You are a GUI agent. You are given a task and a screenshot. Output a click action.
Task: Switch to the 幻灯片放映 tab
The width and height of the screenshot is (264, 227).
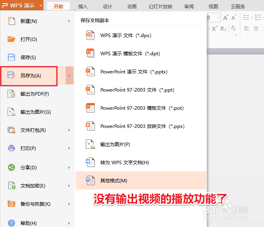coord(160,6)
